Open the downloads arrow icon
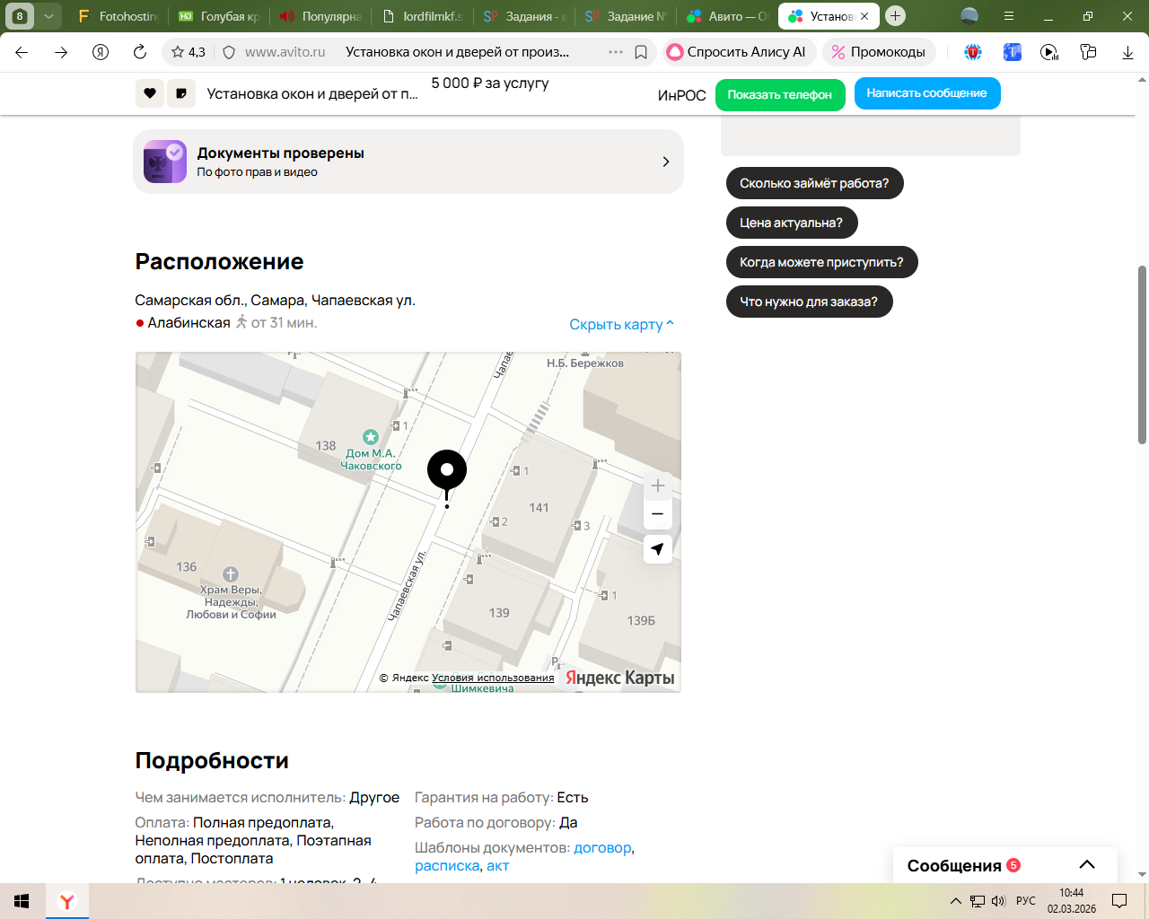This screenshot has height=919, width=1149. (x=1127, y=52)
